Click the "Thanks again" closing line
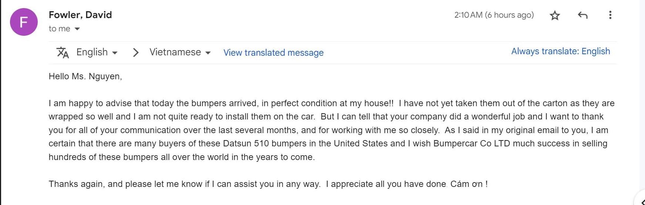645x205 pixels. point(76,184)
